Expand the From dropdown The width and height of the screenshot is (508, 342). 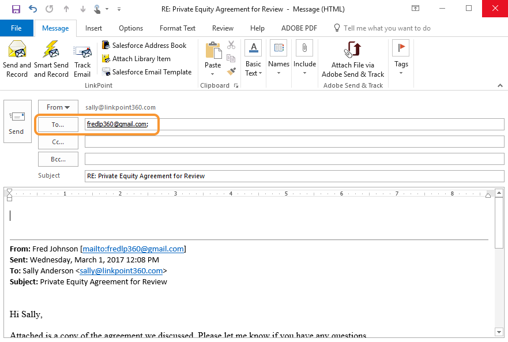[x=58, y=107]
